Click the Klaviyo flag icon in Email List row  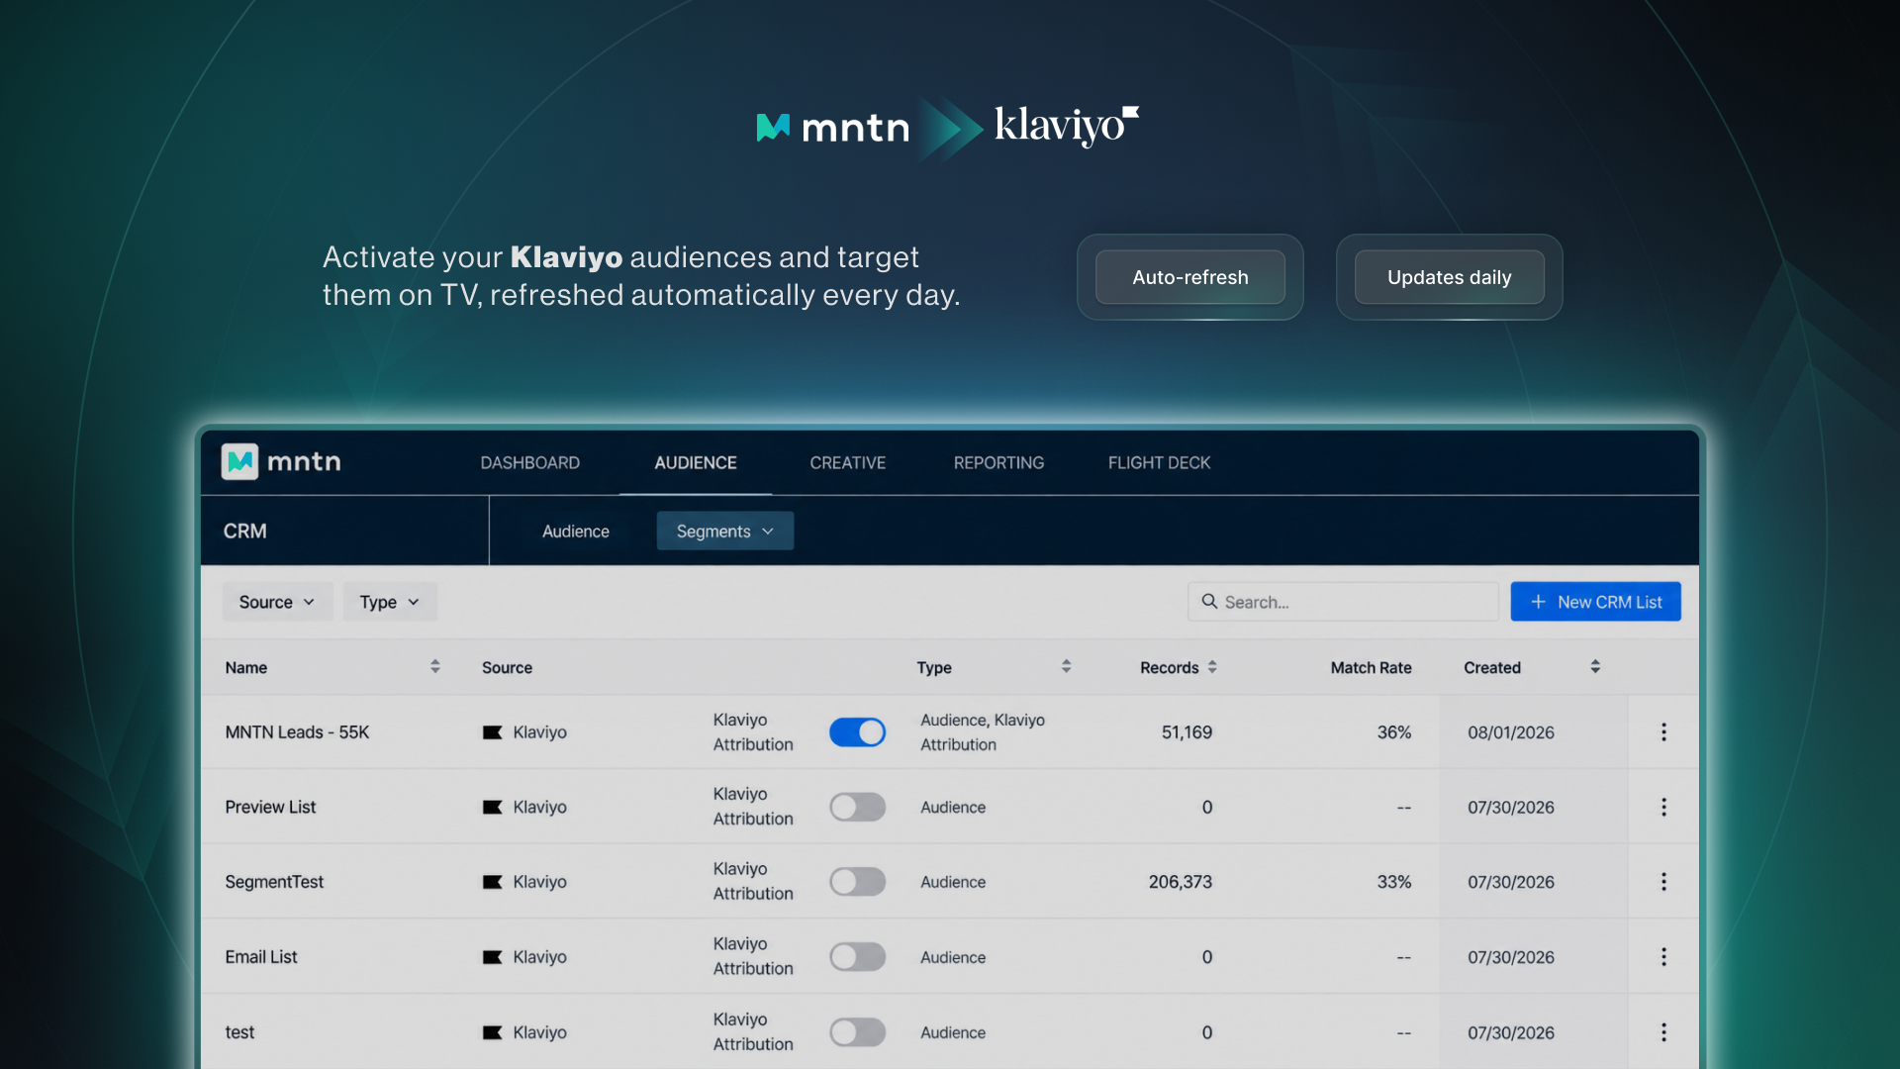[x=492, y=957]
